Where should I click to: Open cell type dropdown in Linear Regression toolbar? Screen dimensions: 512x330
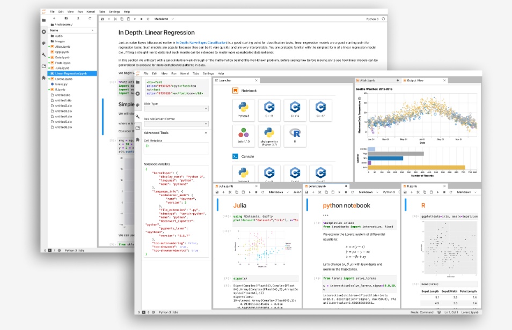(164, 19)
